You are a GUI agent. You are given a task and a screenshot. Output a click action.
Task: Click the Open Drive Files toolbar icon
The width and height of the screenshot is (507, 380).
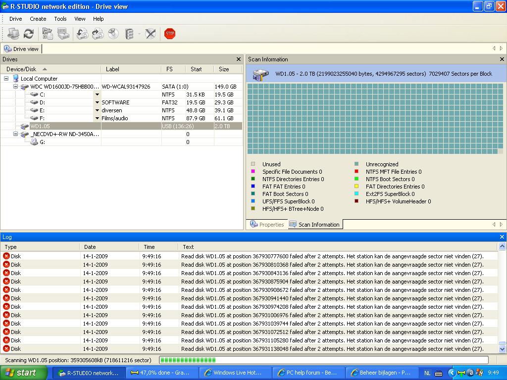click(48, 34)
